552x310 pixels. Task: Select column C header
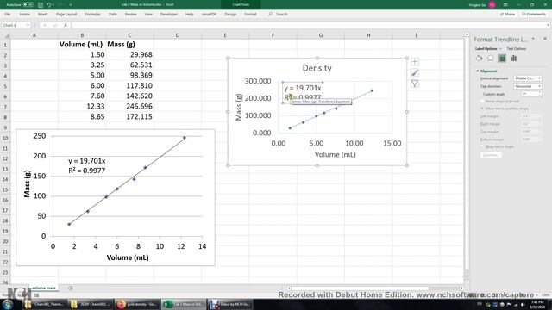(129, 35)
